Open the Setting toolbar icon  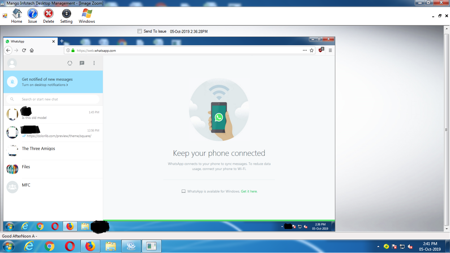tap(66, 16)
